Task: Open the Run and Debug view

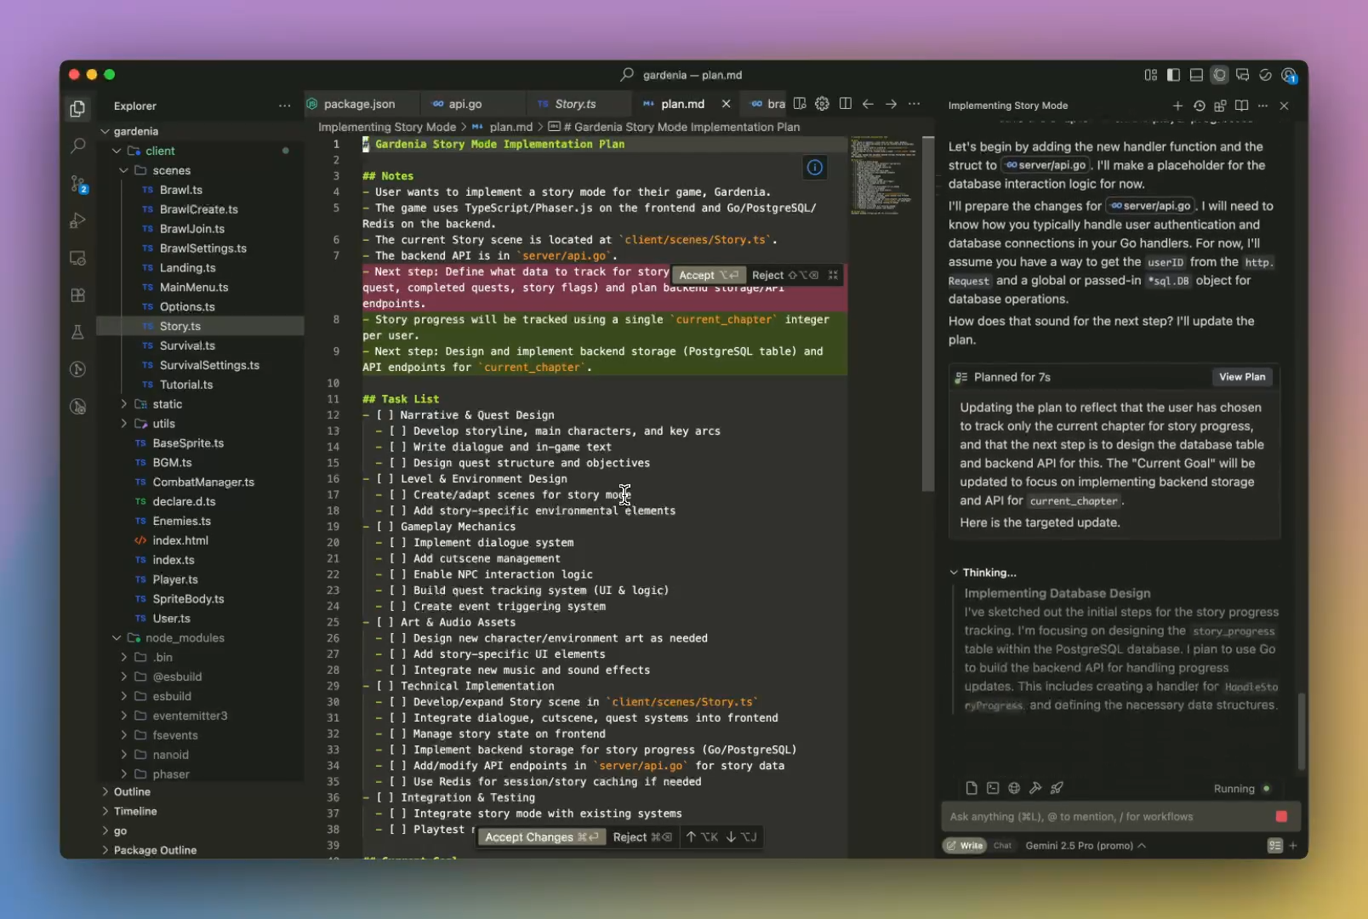Action: click(77, 221)
